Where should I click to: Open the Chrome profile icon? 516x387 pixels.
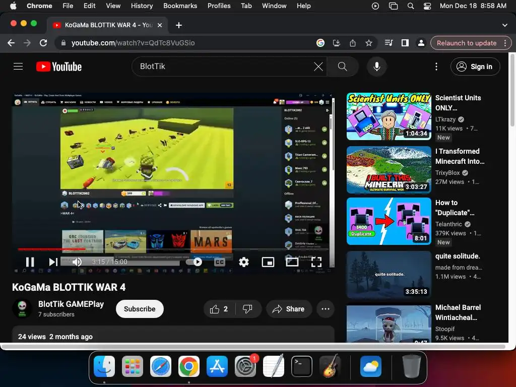point(421,43)
